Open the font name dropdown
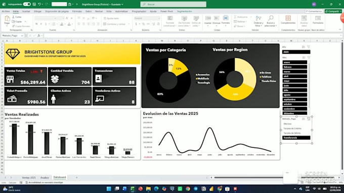Screen dimensions: 344x193 click(x=56, y=18)
